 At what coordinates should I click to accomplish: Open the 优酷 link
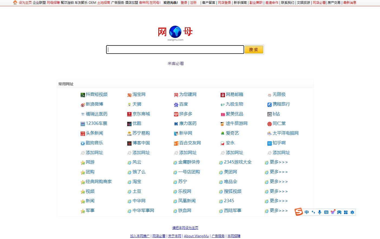[137, 123]
